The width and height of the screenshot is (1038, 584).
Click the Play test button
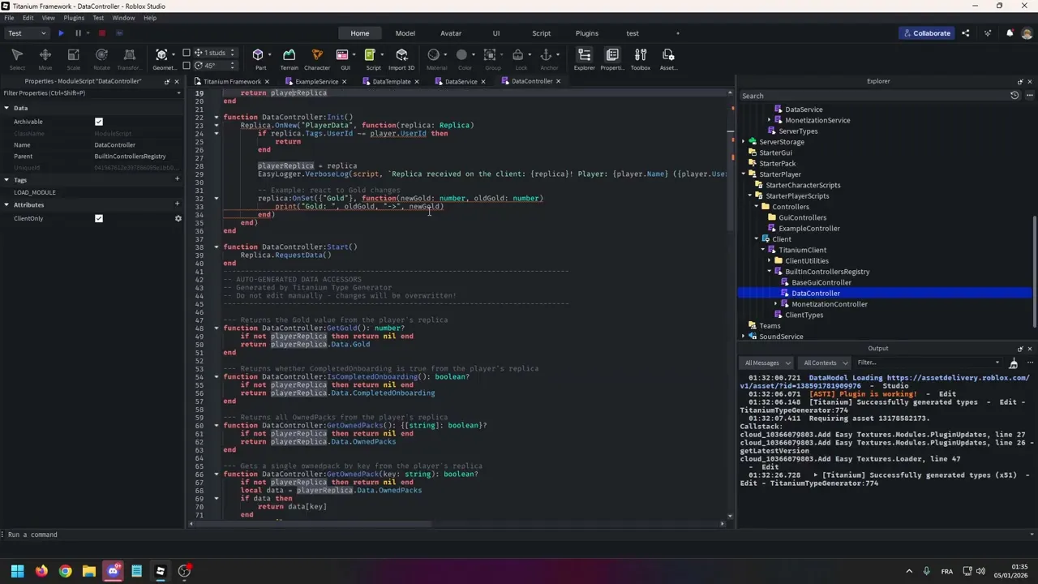point(61,33)
